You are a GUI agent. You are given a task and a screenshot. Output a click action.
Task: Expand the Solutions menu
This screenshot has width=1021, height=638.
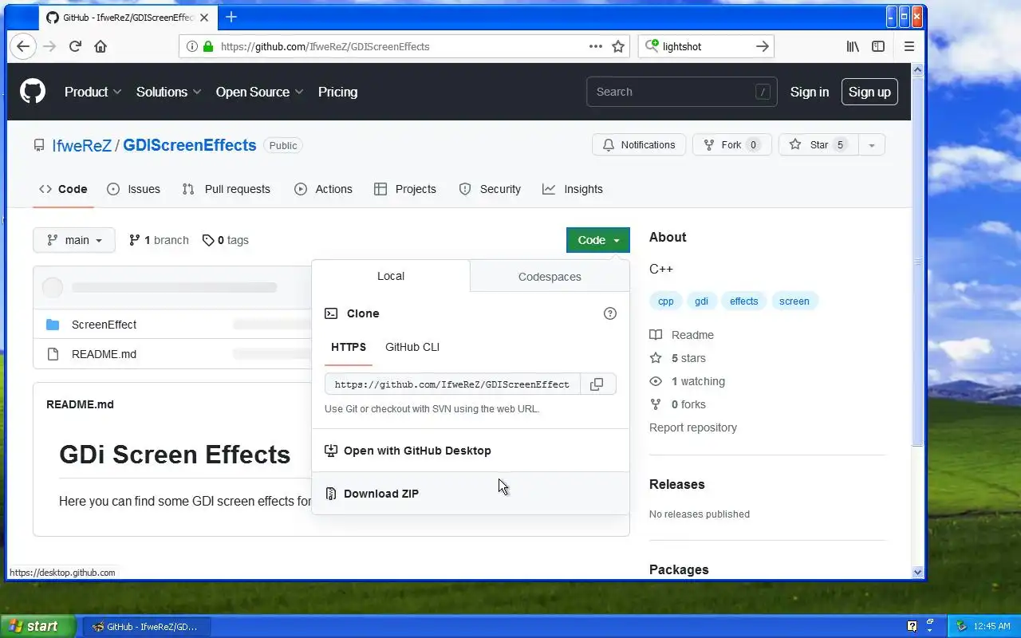pos(168,92)
